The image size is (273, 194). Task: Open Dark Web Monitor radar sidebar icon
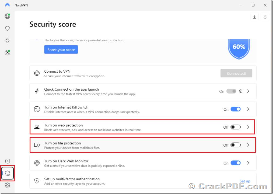(7, 53)
